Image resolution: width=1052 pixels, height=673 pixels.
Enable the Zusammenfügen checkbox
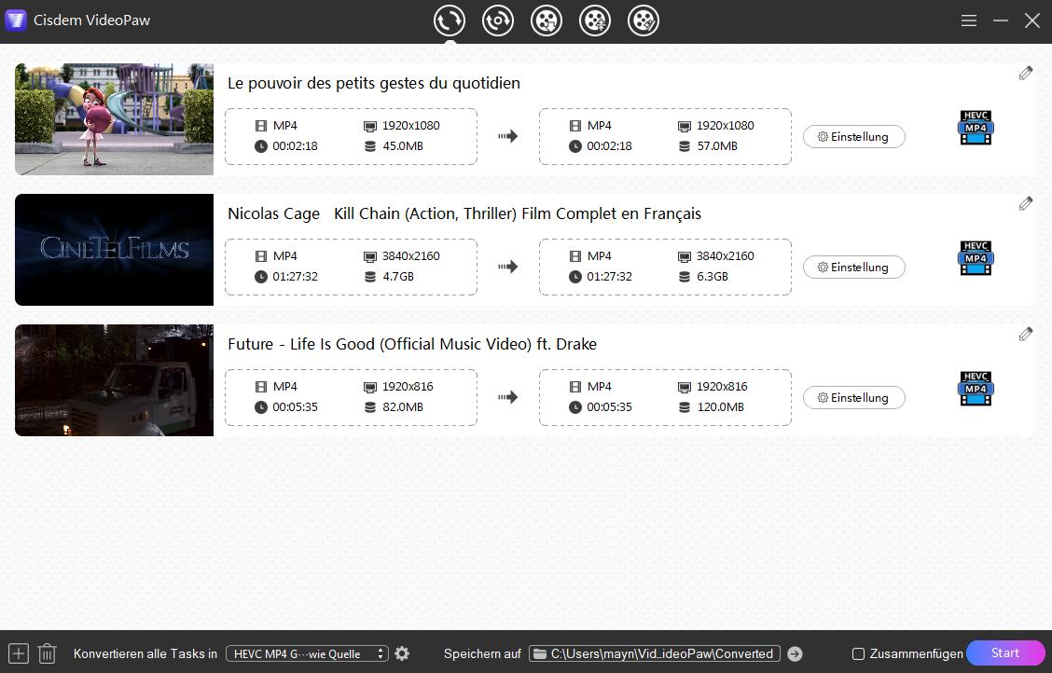(x=857, y=653)
